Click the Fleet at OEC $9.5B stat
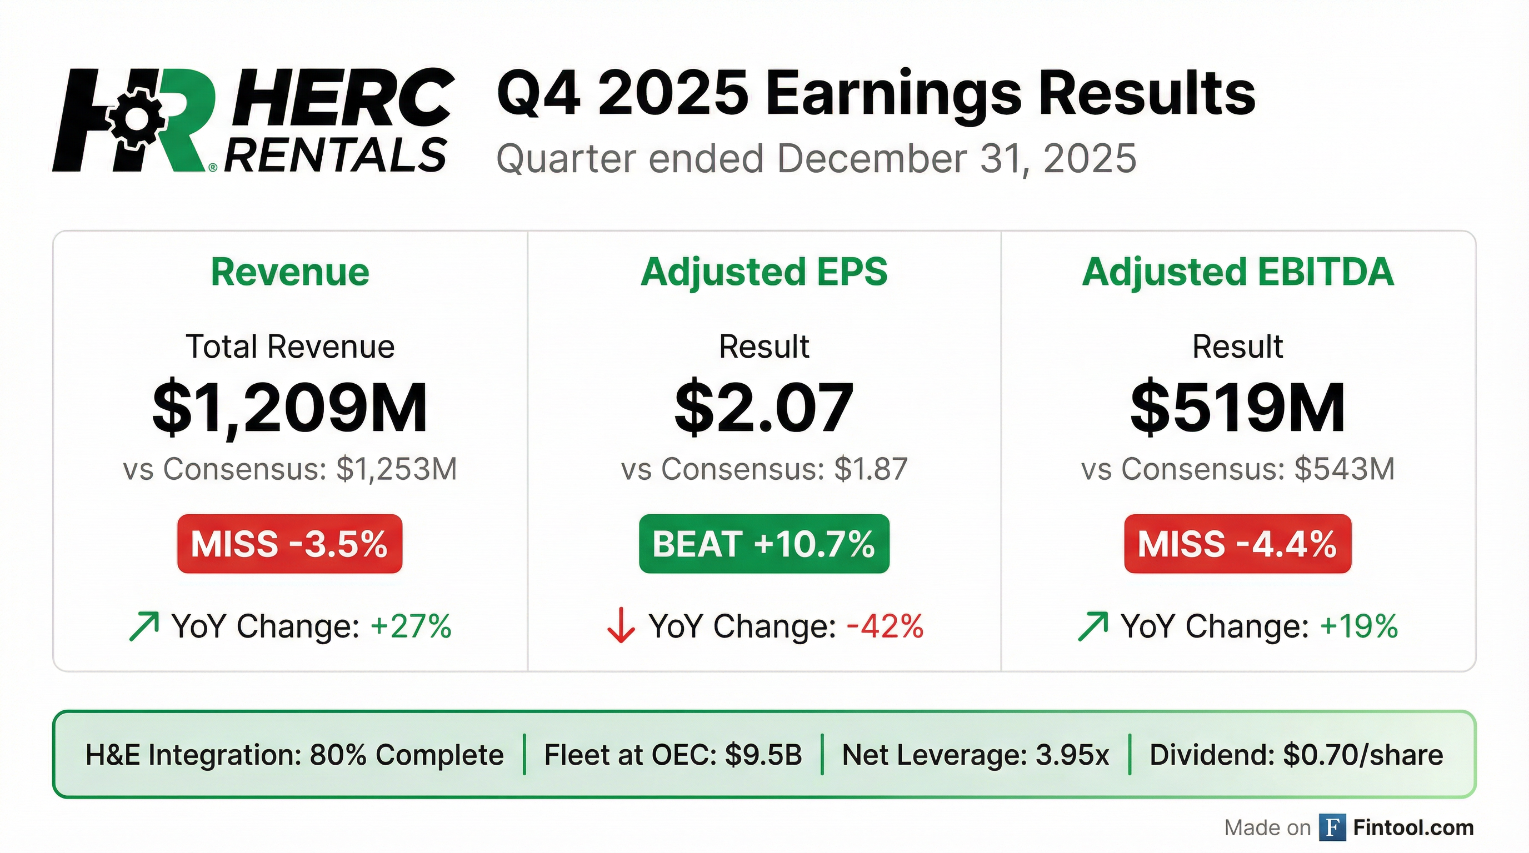 (x=673, y=755)
